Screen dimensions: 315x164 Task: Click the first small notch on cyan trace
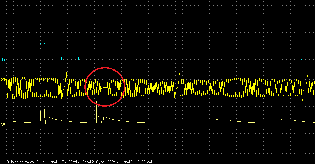(40, 44)
